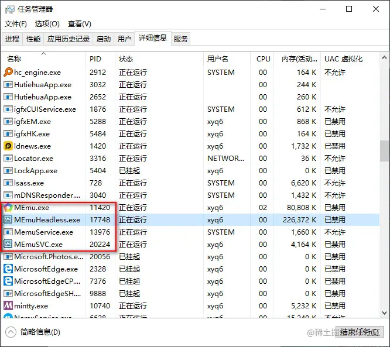Switch to the 性能 tab
This screenshot has height=347, width=390.
(33, 39)
